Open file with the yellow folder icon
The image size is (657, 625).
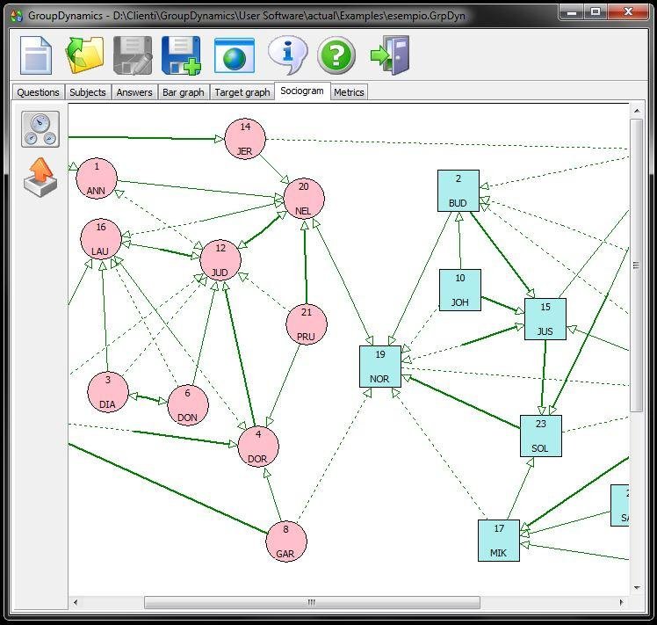pos(84,55)
